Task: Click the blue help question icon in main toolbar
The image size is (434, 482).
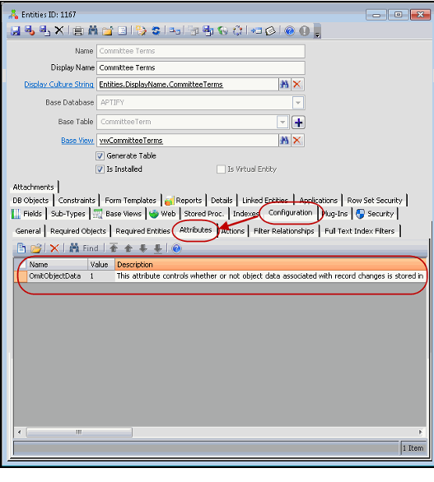Action: tap(289, 30)
